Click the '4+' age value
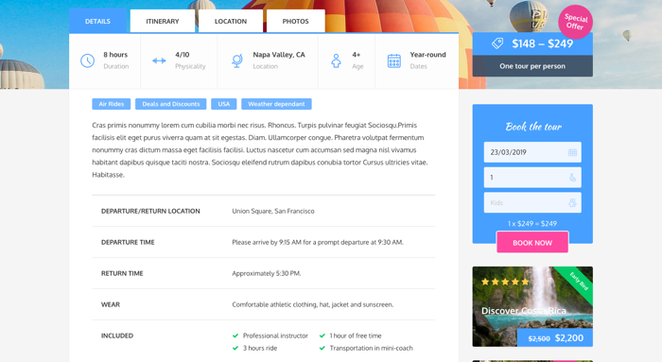The width and height of the screenshot is (662, 362). (356, 55)
